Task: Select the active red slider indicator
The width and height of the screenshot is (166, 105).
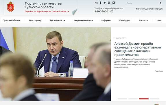Action: tap(144, 99)
